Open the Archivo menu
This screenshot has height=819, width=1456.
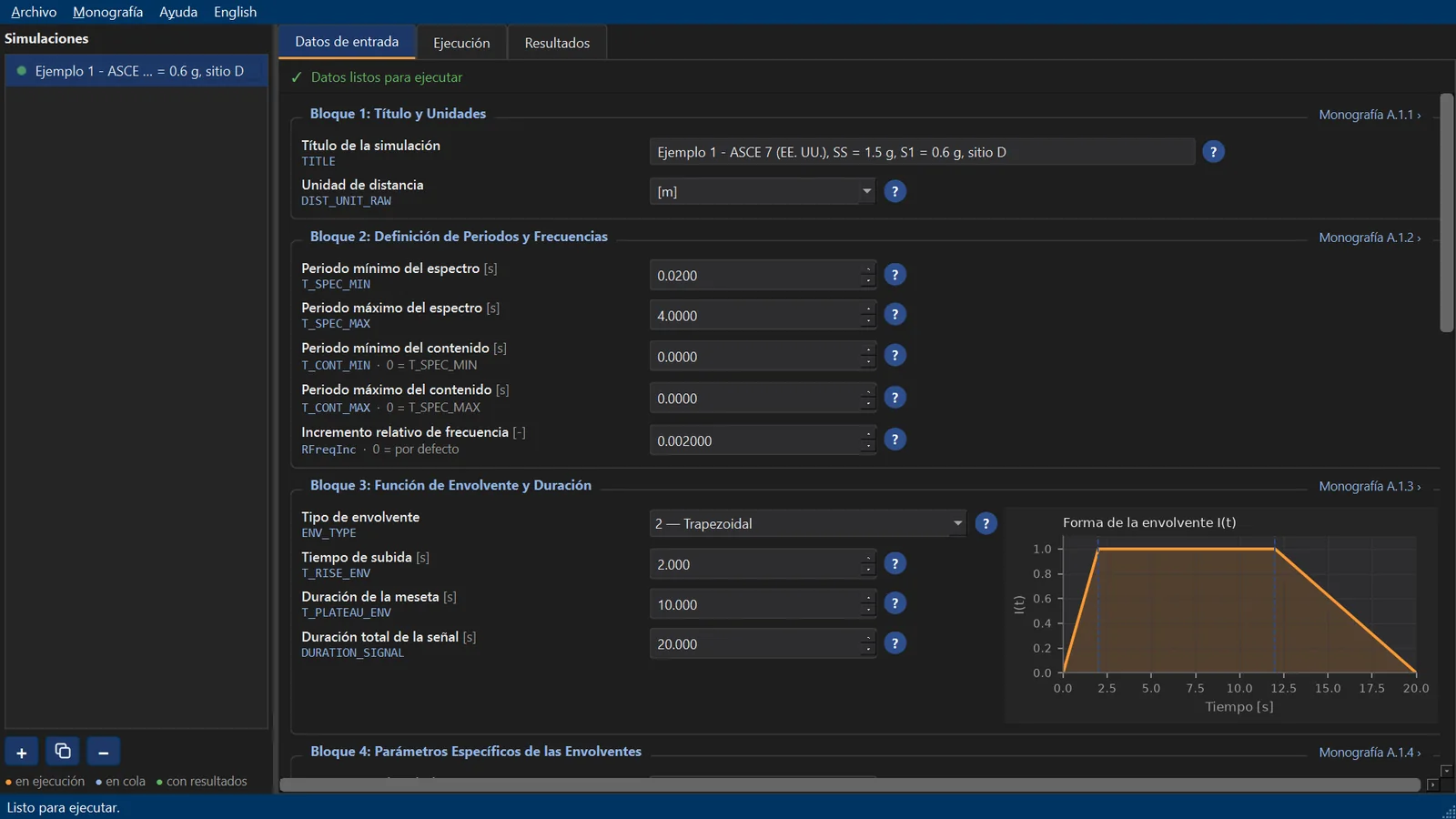point(34,12)
